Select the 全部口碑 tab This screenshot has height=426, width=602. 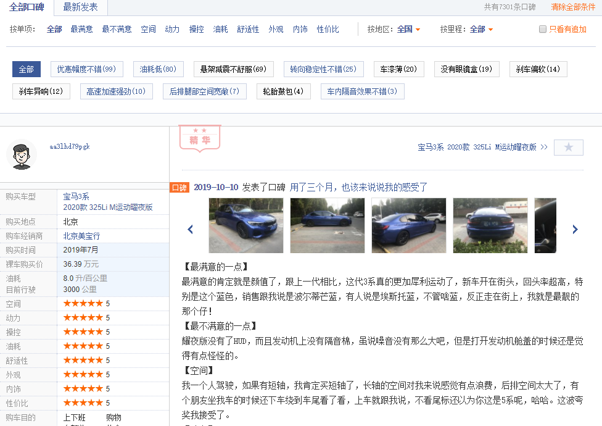(x=27, y=7)
